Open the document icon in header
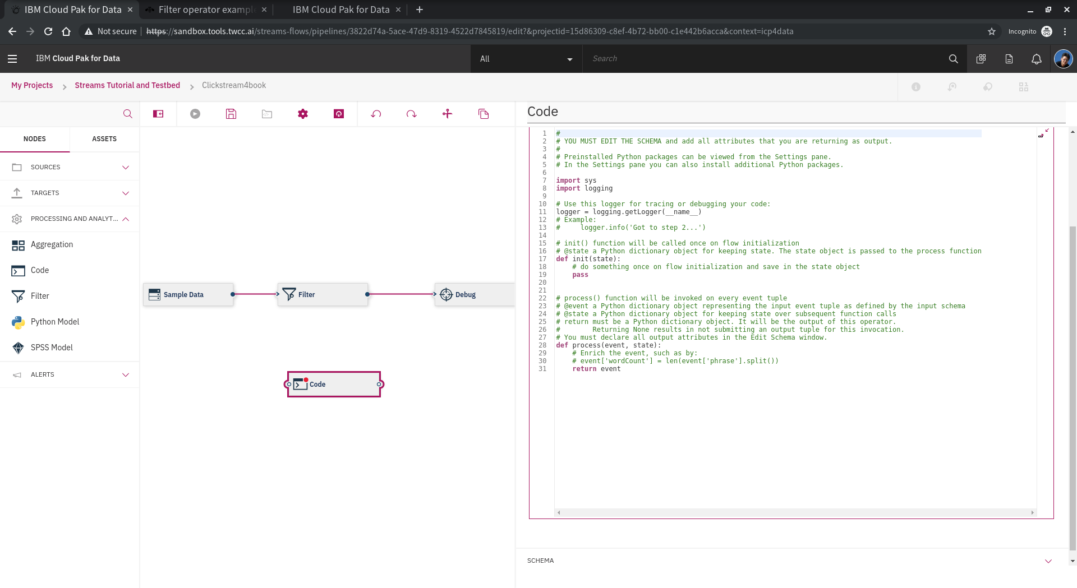This screenshot has height=588, width=1077. [1009, 59]
